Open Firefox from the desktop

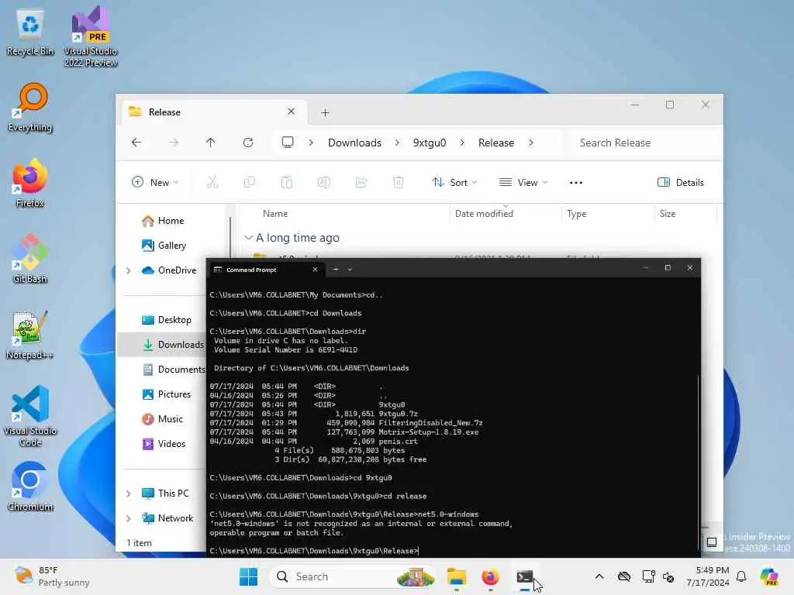pyautogui.click(x=30, y=183)
